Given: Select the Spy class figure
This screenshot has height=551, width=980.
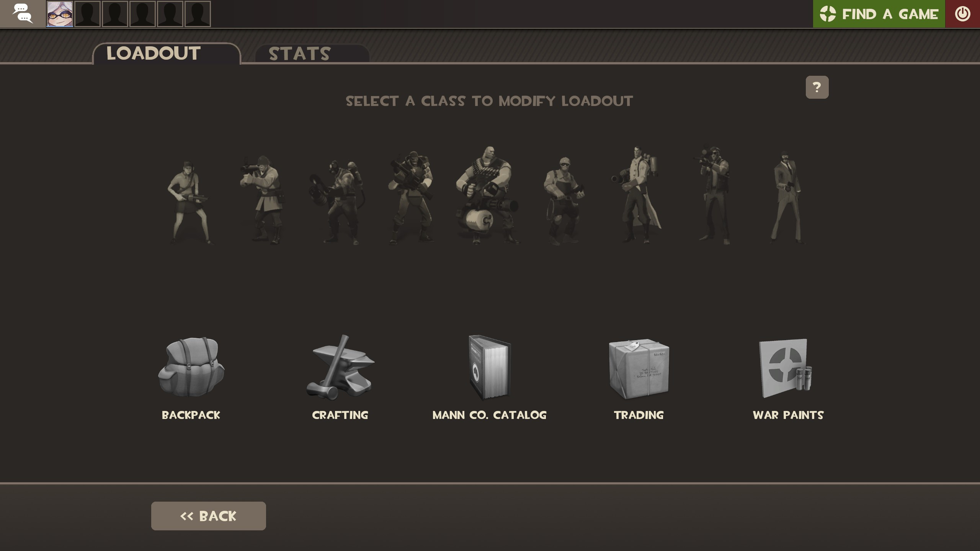Looking at the screenshot, I should click(x=787, y=197).
